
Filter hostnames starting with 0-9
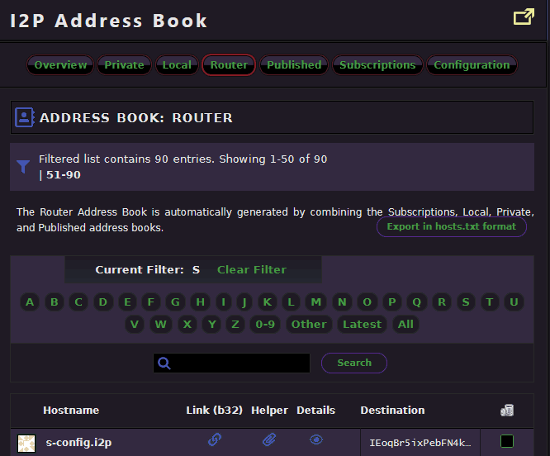coord(265,324)
